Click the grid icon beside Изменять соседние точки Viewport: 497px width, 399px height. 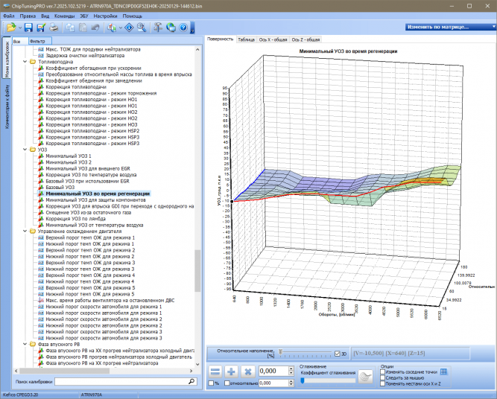[x=444, y=371]
